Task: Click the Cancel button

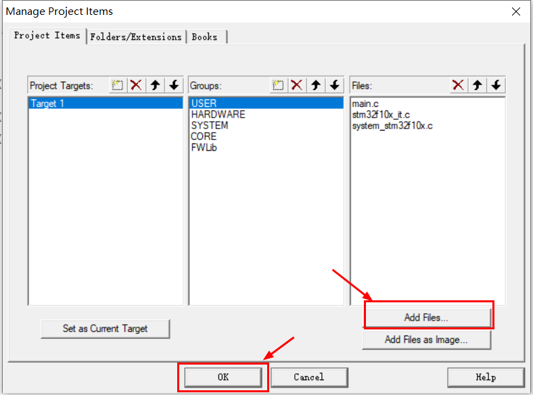Action: pyautogui.click(x=309, y=377)
